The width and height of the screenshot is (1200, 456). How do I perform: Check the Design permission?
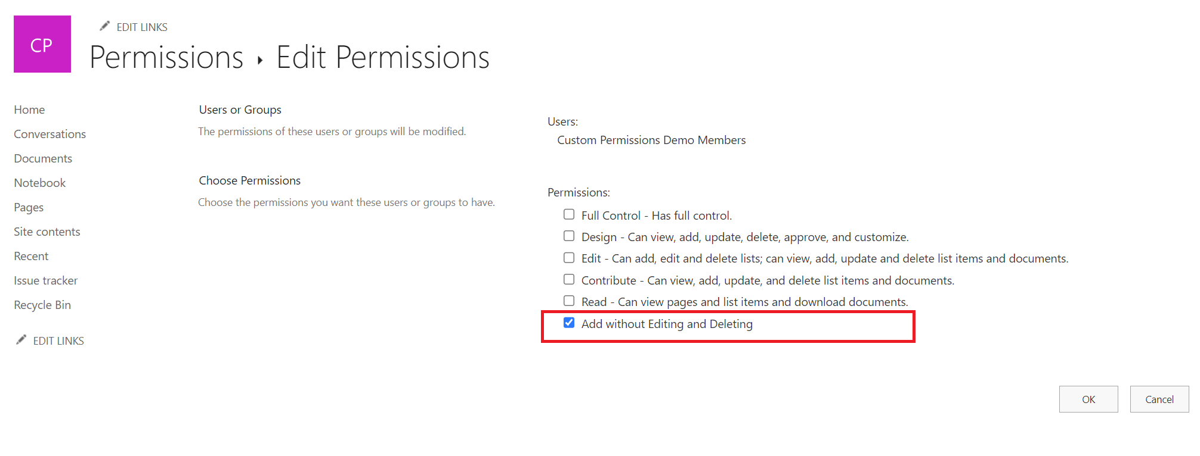568,236
